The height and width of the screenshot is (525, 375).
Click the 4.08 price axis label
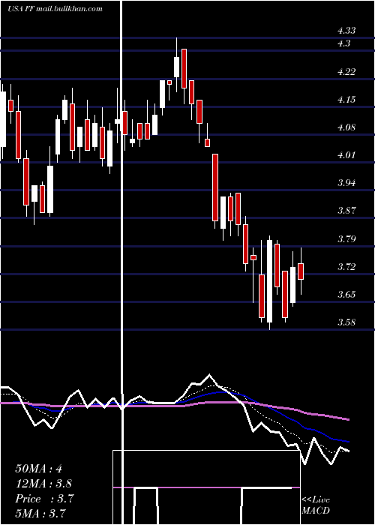pos(346,127)
